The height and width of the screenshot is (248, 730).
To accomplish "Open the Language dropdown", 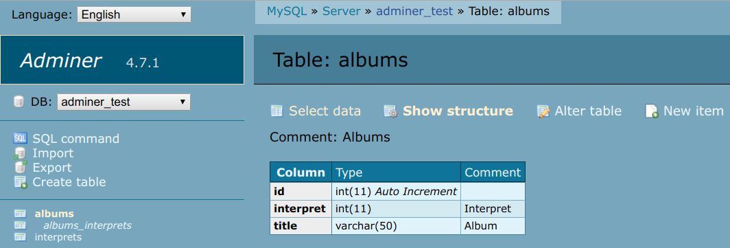I will (x=134, y=14).
